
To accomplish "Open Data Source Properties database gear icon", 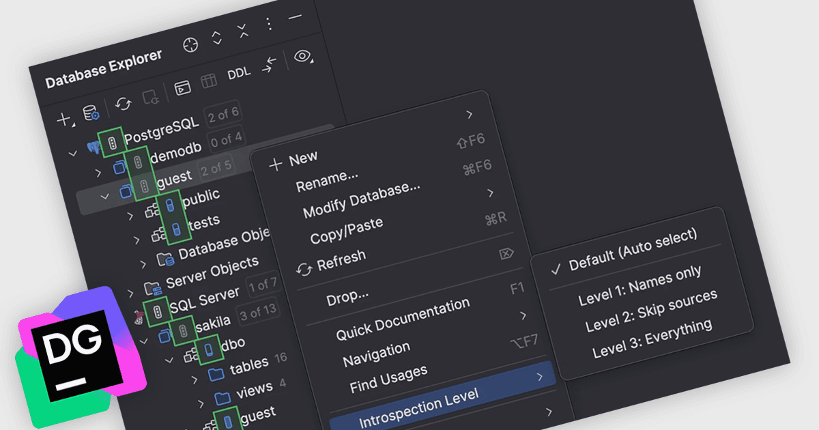I will tap(91, 113).
